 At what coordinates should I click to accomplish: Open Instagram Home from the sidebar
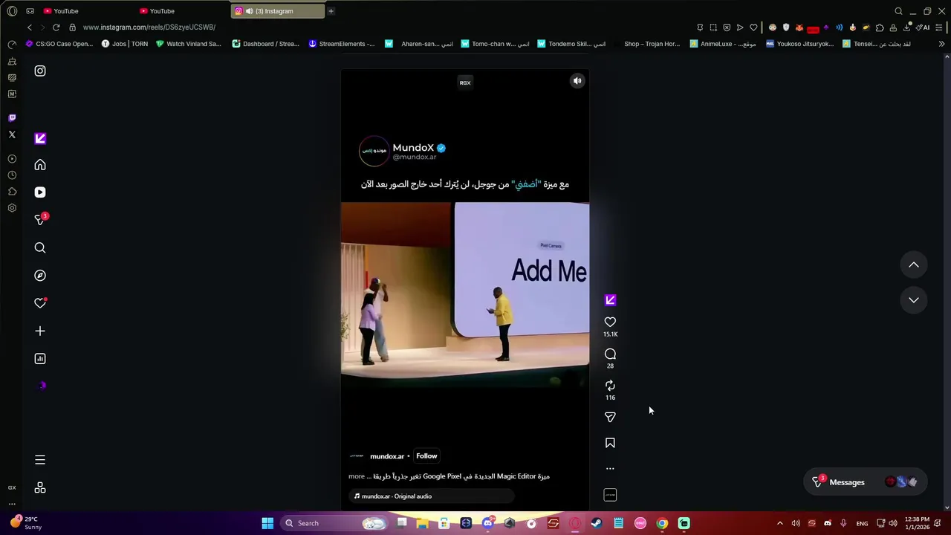[x=40, y=165]
